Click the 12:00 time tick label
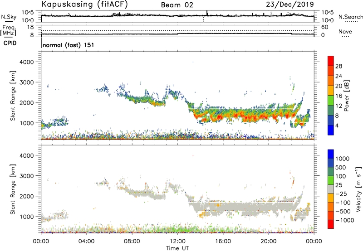The image size is (363, 251). [177, 241]
